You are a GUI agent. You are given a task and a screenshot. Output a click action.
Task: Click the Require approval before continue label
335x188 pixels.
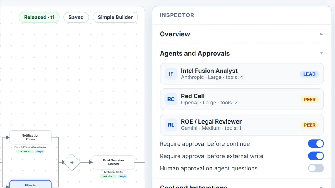[205, 144]
